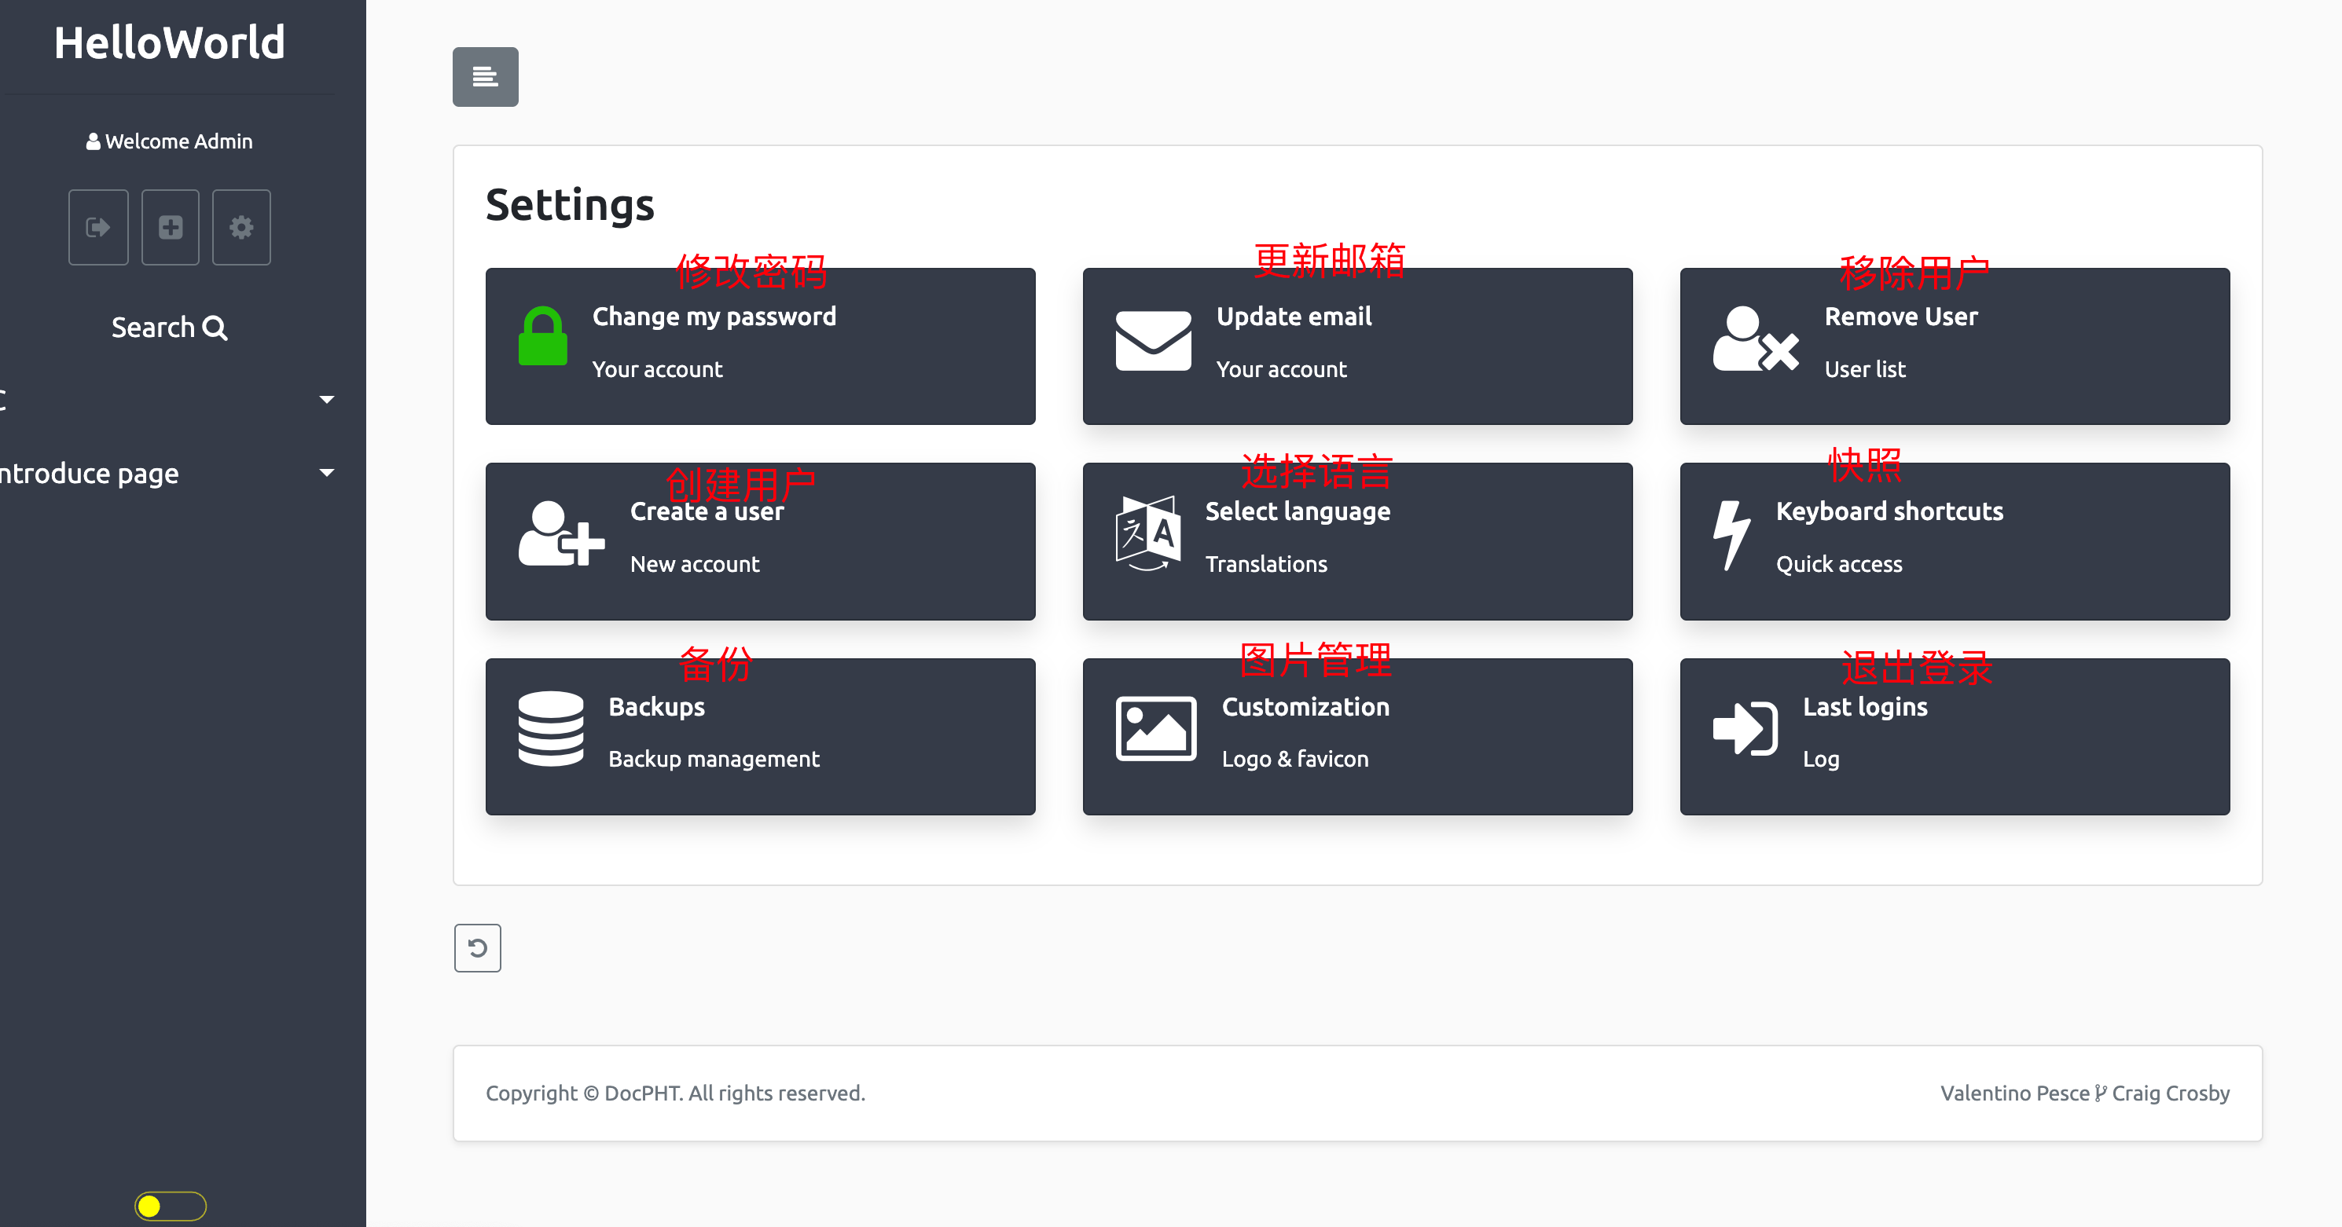Click the user icon beside Welcome Admin
This screenshot has height=1227, width=2342.
(x=93, y=141)
